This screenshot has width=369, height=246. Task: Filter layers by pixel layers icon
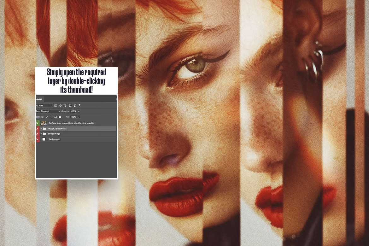click(56, 106)
